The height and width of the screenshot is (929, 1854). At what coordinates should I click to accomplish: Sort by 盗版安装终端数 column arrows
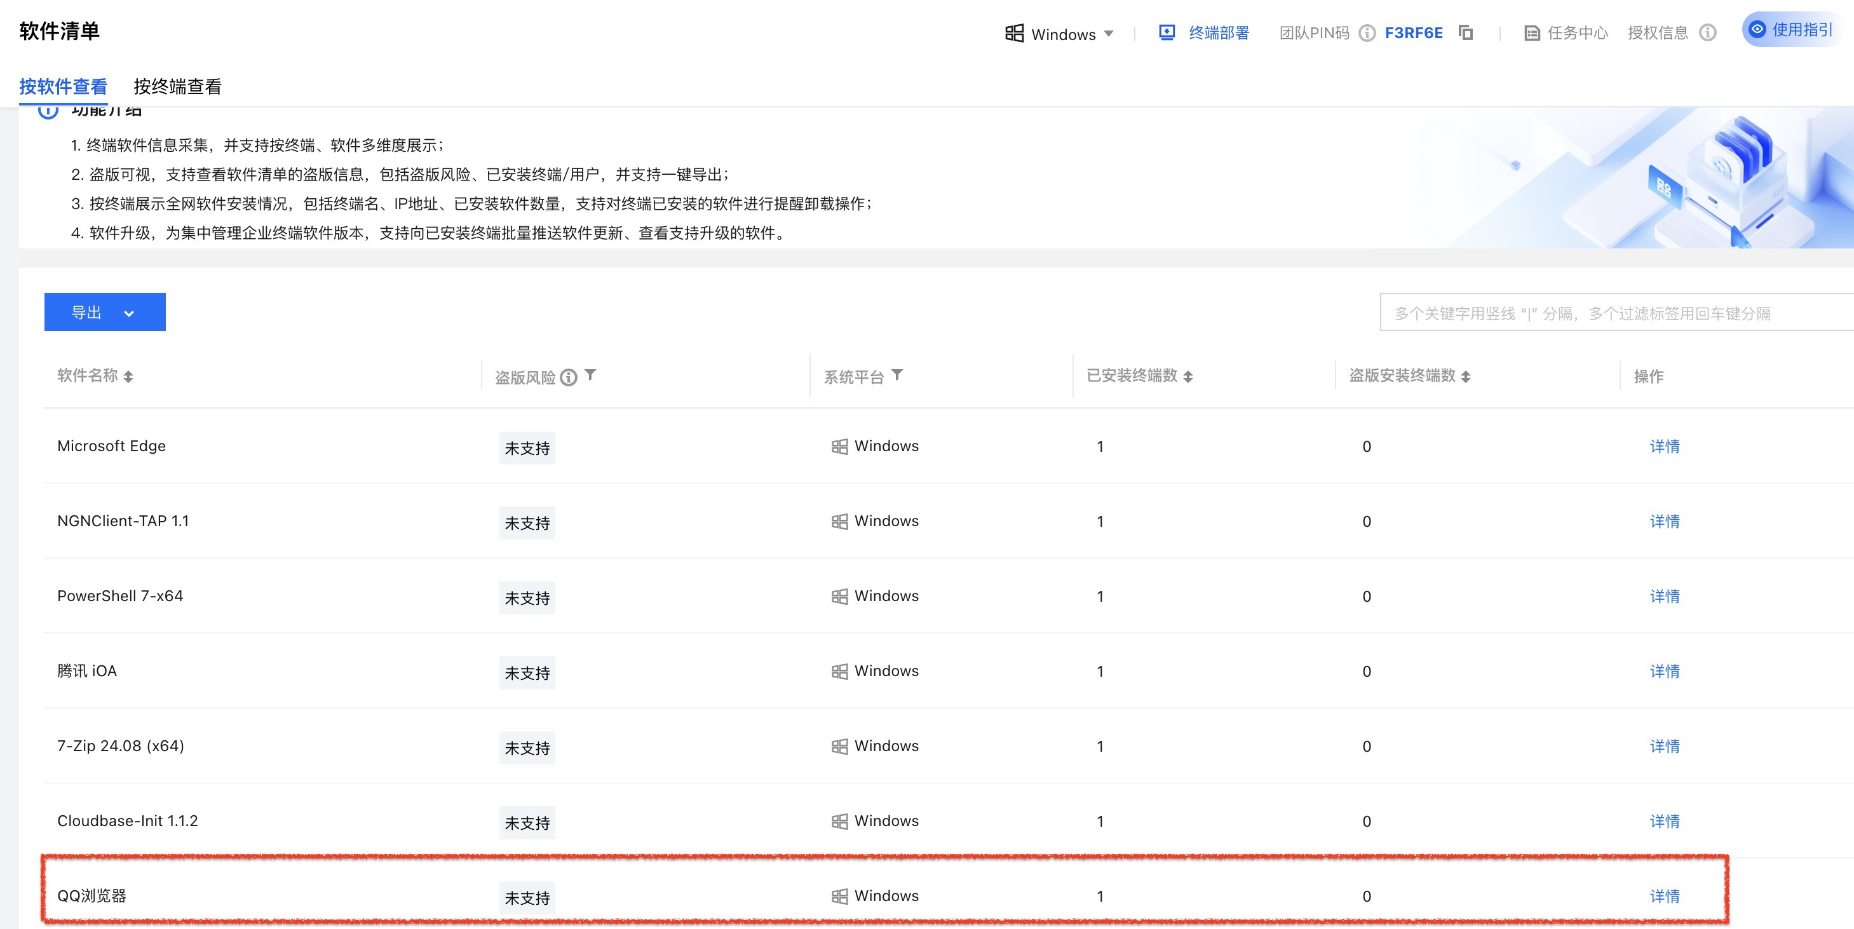1465,376
